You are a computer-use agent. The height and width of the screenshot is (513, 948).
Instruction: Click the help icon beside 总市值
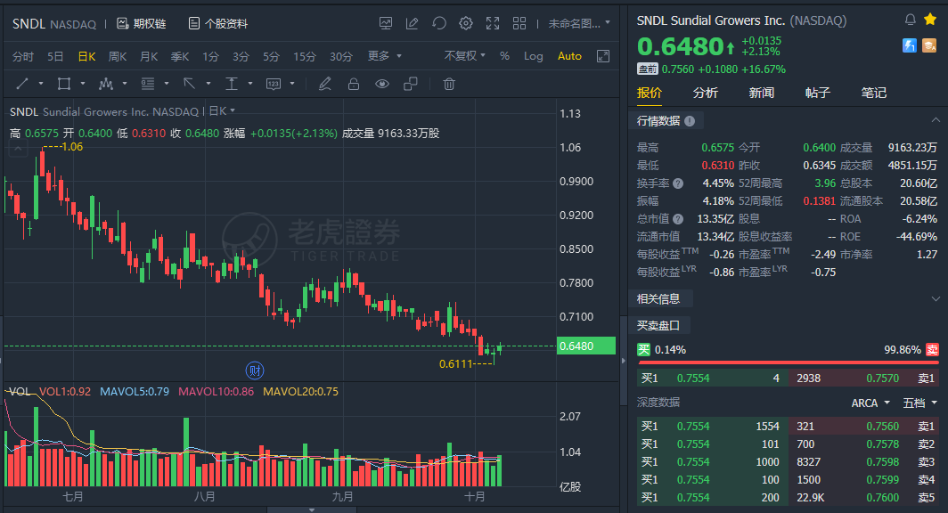pos(678,219)
